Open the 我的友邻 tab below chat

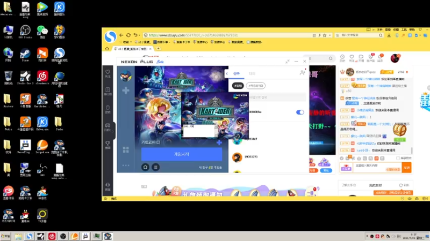[375, 185]
